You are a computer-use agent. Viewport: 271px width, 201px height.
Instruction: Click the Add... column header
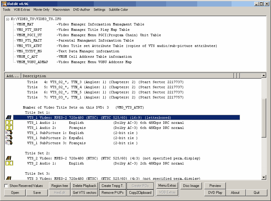tap(13, 76)
